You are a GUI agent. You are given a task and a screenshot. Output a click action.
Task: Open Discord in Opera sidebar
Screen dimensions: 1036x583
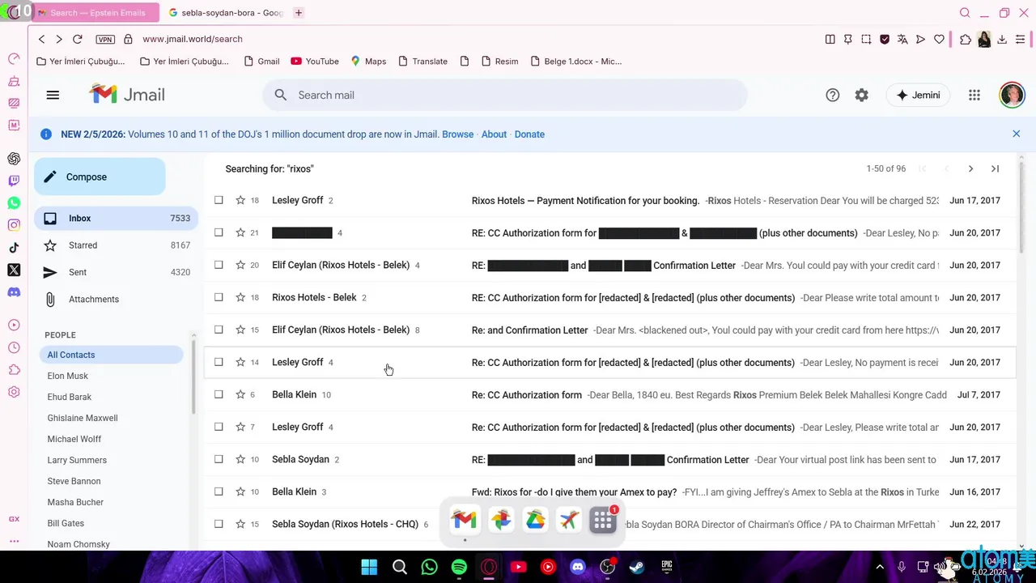[14, 292]
